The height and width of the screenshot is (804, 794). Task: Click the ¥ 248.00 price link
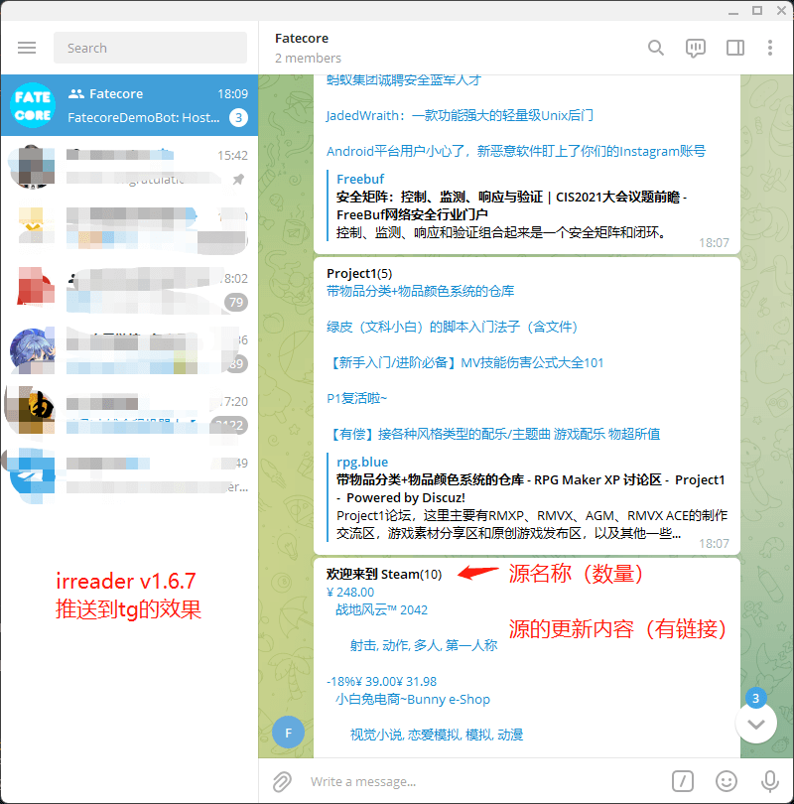point(350,593)
